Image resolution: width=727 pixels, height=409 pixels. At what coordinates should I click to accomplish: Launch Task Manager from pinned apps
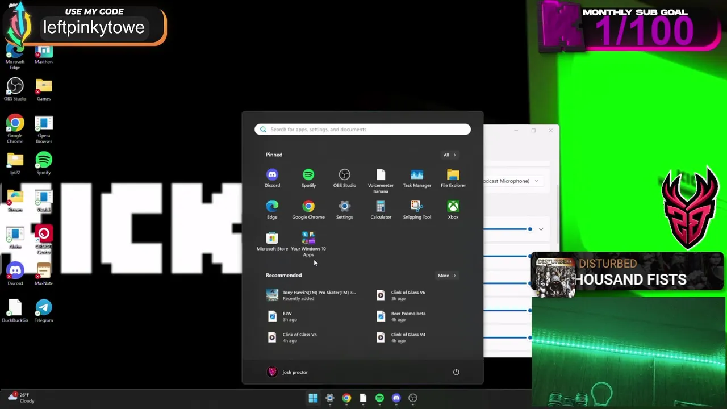(x=417, y=178)
